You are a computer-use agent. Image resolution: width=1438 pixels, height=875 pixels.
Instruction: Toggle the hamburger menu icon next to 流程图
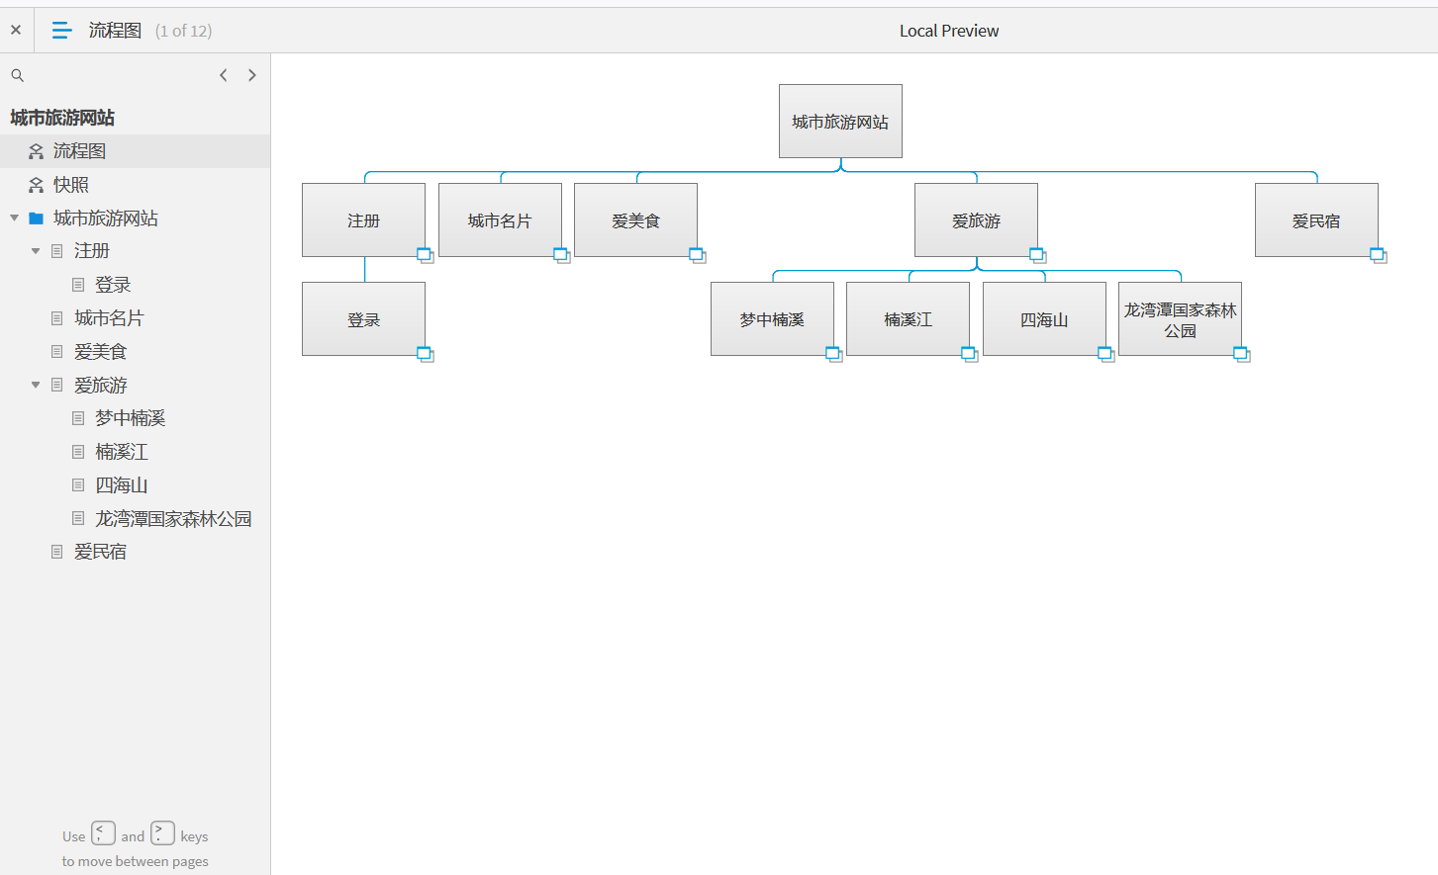[61, 31]
